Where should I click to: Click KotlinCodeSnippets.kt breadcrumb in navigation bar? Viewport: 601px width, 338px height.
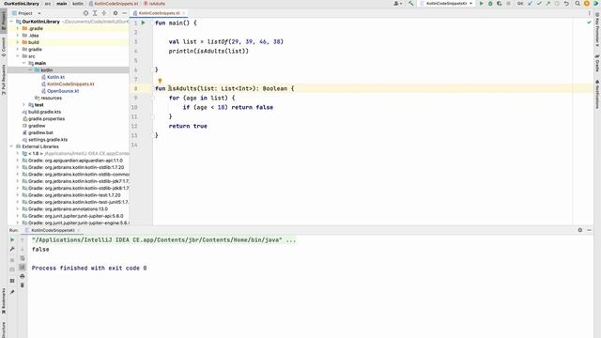coord(116,4)
